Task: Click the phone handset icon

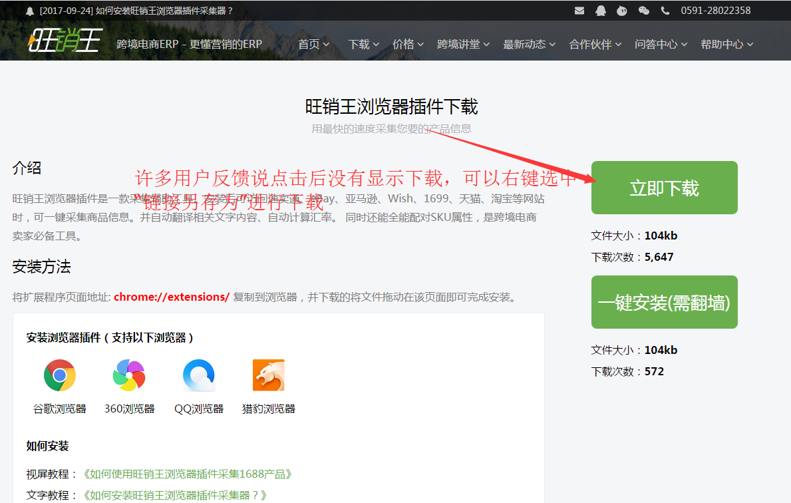Action: [665, 11]
